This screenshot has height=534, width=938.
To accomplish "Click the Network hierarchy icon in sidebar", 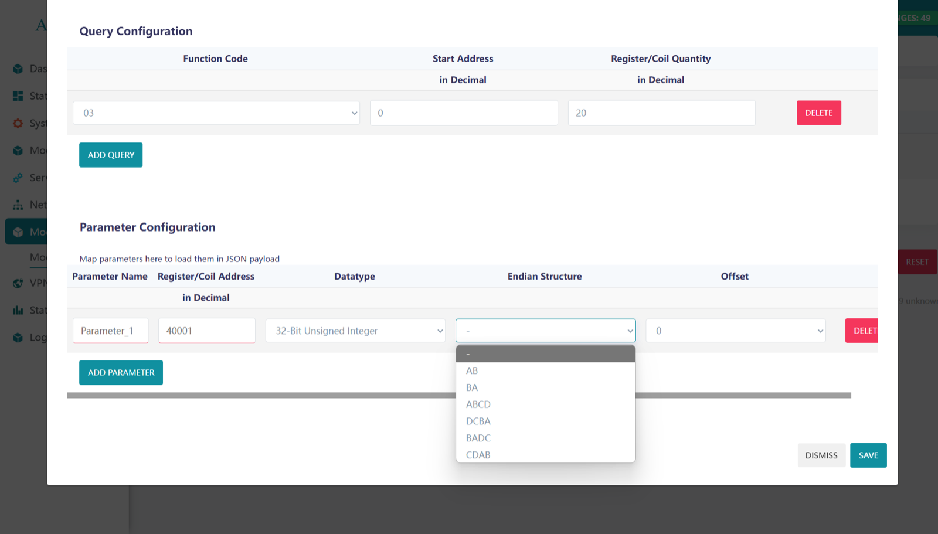I will coord(18,205).
